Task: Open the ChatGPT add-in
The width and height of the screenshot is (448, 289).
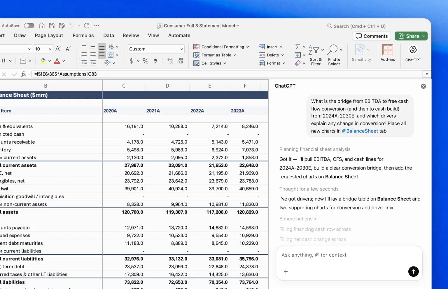Action: (x=413, y=53)
